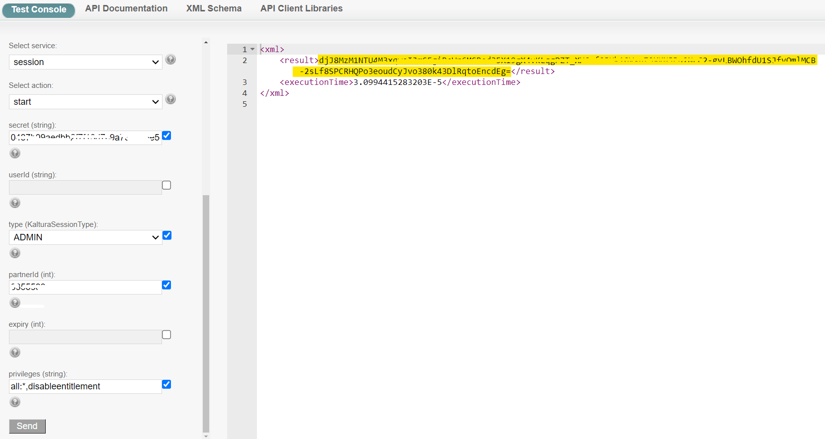Collapse the xml node fold arrow
Image resolution: width=825 pixels, height=439 pixels.
[x=252, y=49]
